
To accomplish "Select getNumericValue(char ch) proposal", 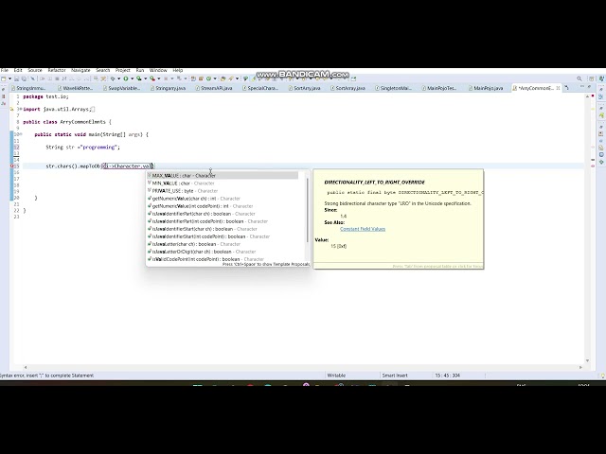I will coord(223,199).
